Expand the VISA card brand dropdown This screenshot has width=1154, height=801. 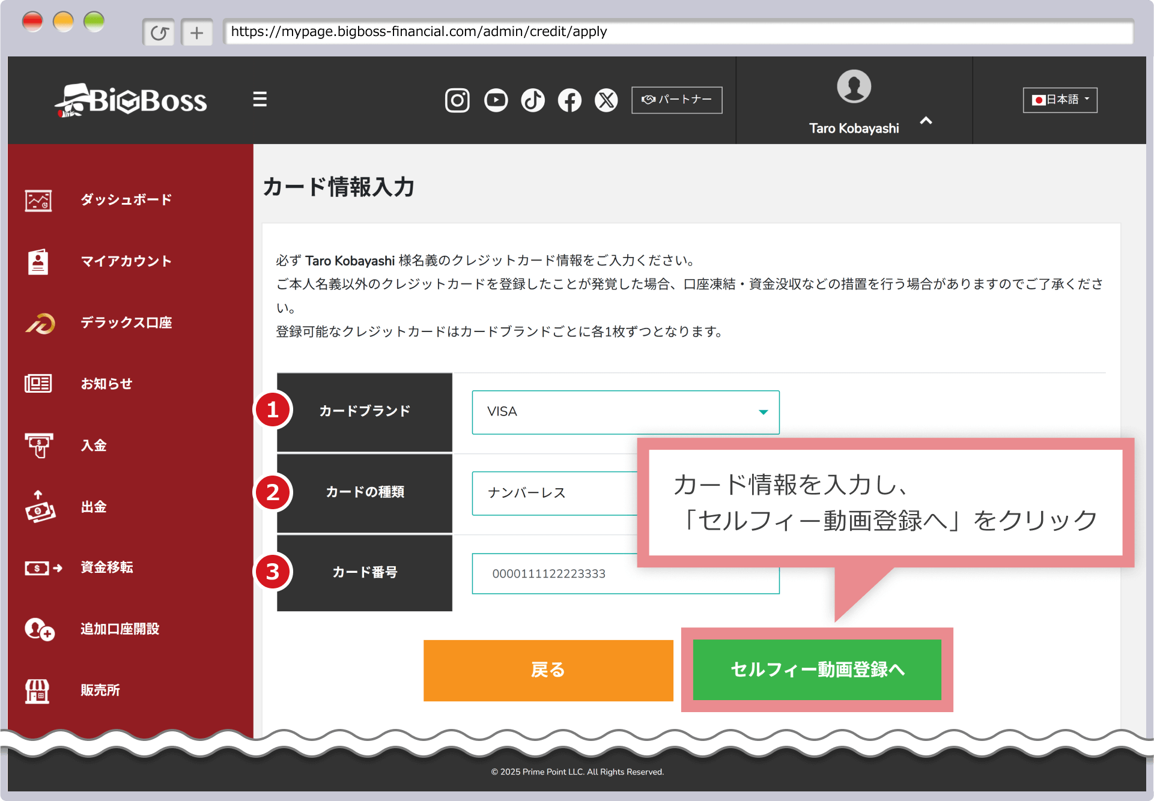click(625, 412)
